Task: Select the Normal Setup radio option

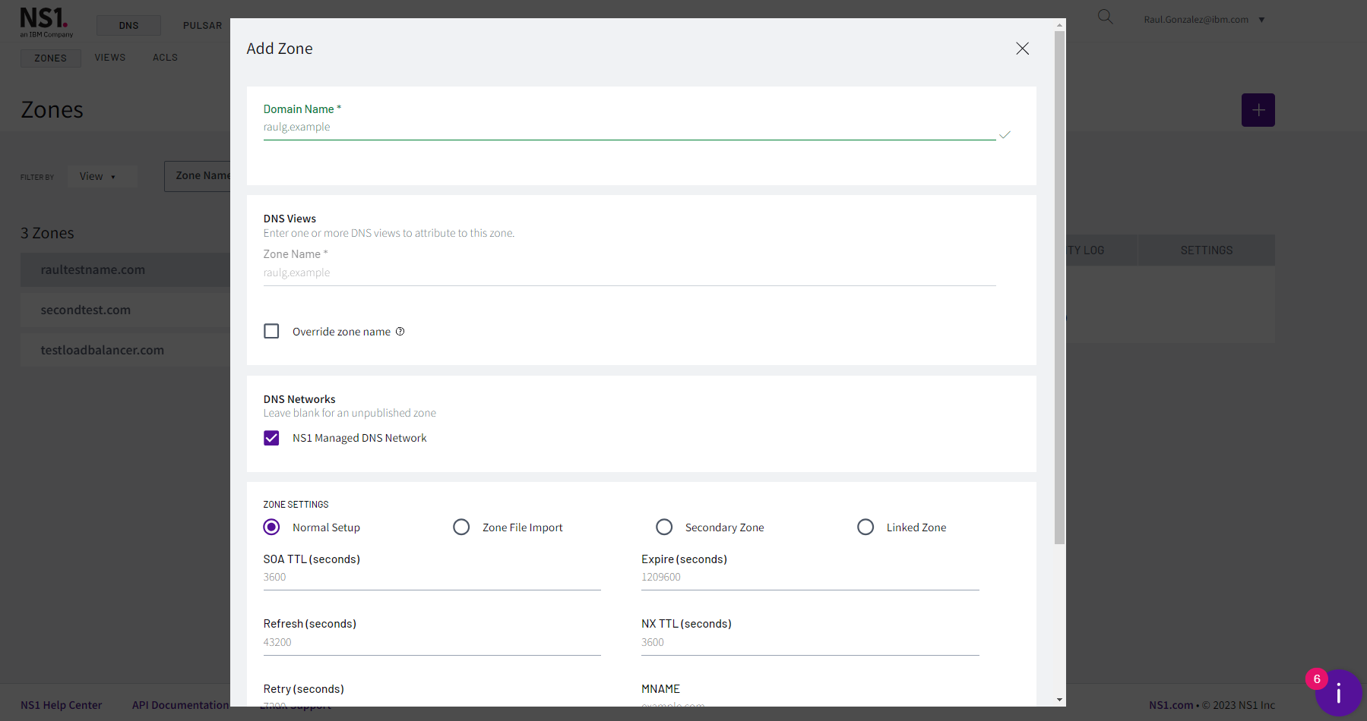Action: [x=271, y=527]
